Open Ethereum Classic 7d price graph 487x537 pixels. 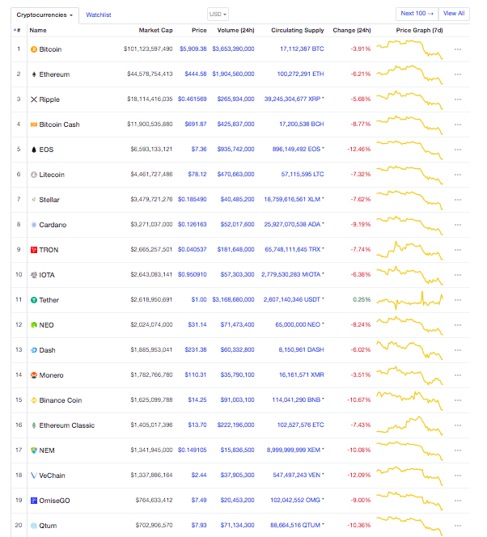click(409, 425)
